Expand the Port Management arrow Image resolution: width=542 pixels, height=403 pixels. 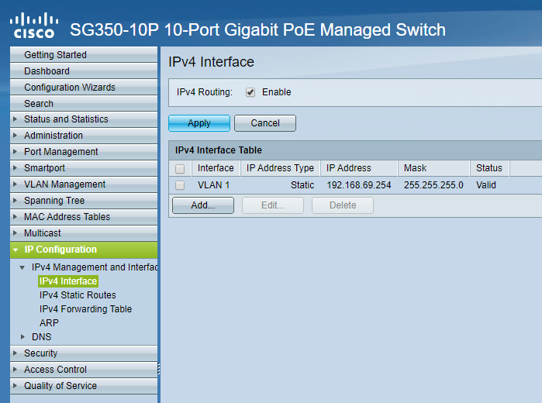pos(15,151)
